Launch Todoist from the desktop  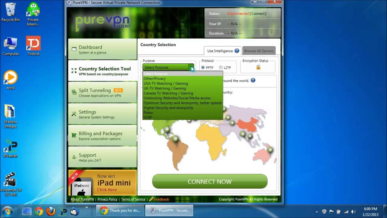[x=33, y=46]
